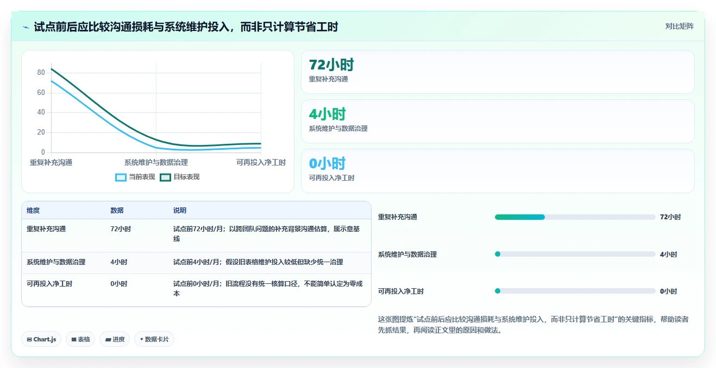Click 系统维护与数据治理 cell in table
The height and width of the screenshot is (368, 716).
click(56, 262)
